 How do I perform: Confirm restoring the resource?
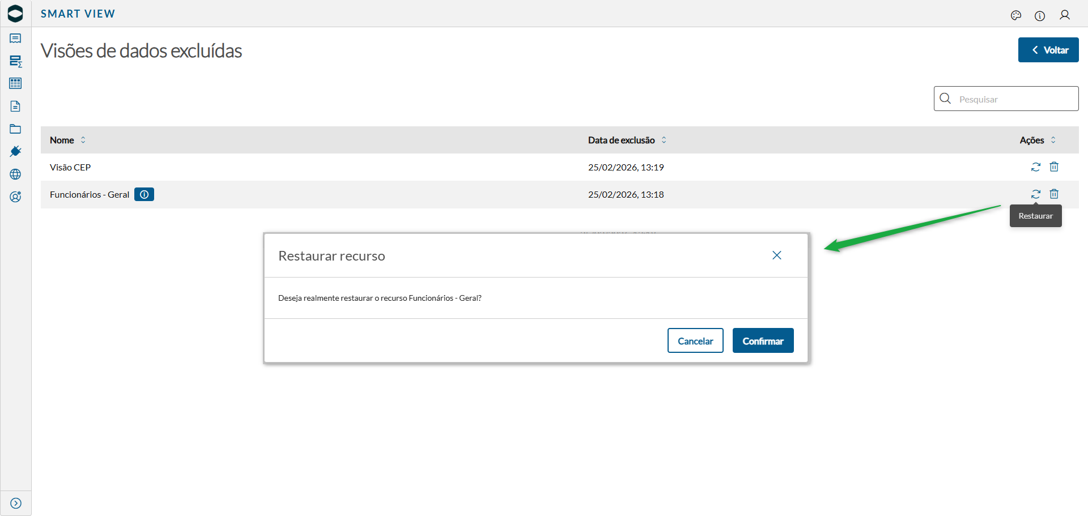pyautogui.click(x=763, y=341)
